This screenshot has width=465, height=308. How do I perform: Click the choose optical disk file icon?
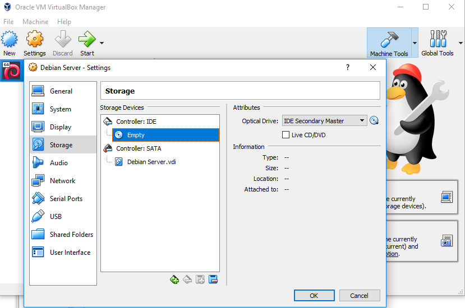tap(374, 120)
